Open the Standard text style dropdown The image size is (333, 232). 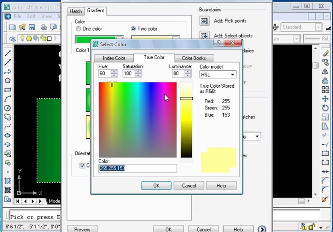coord(318,27)
